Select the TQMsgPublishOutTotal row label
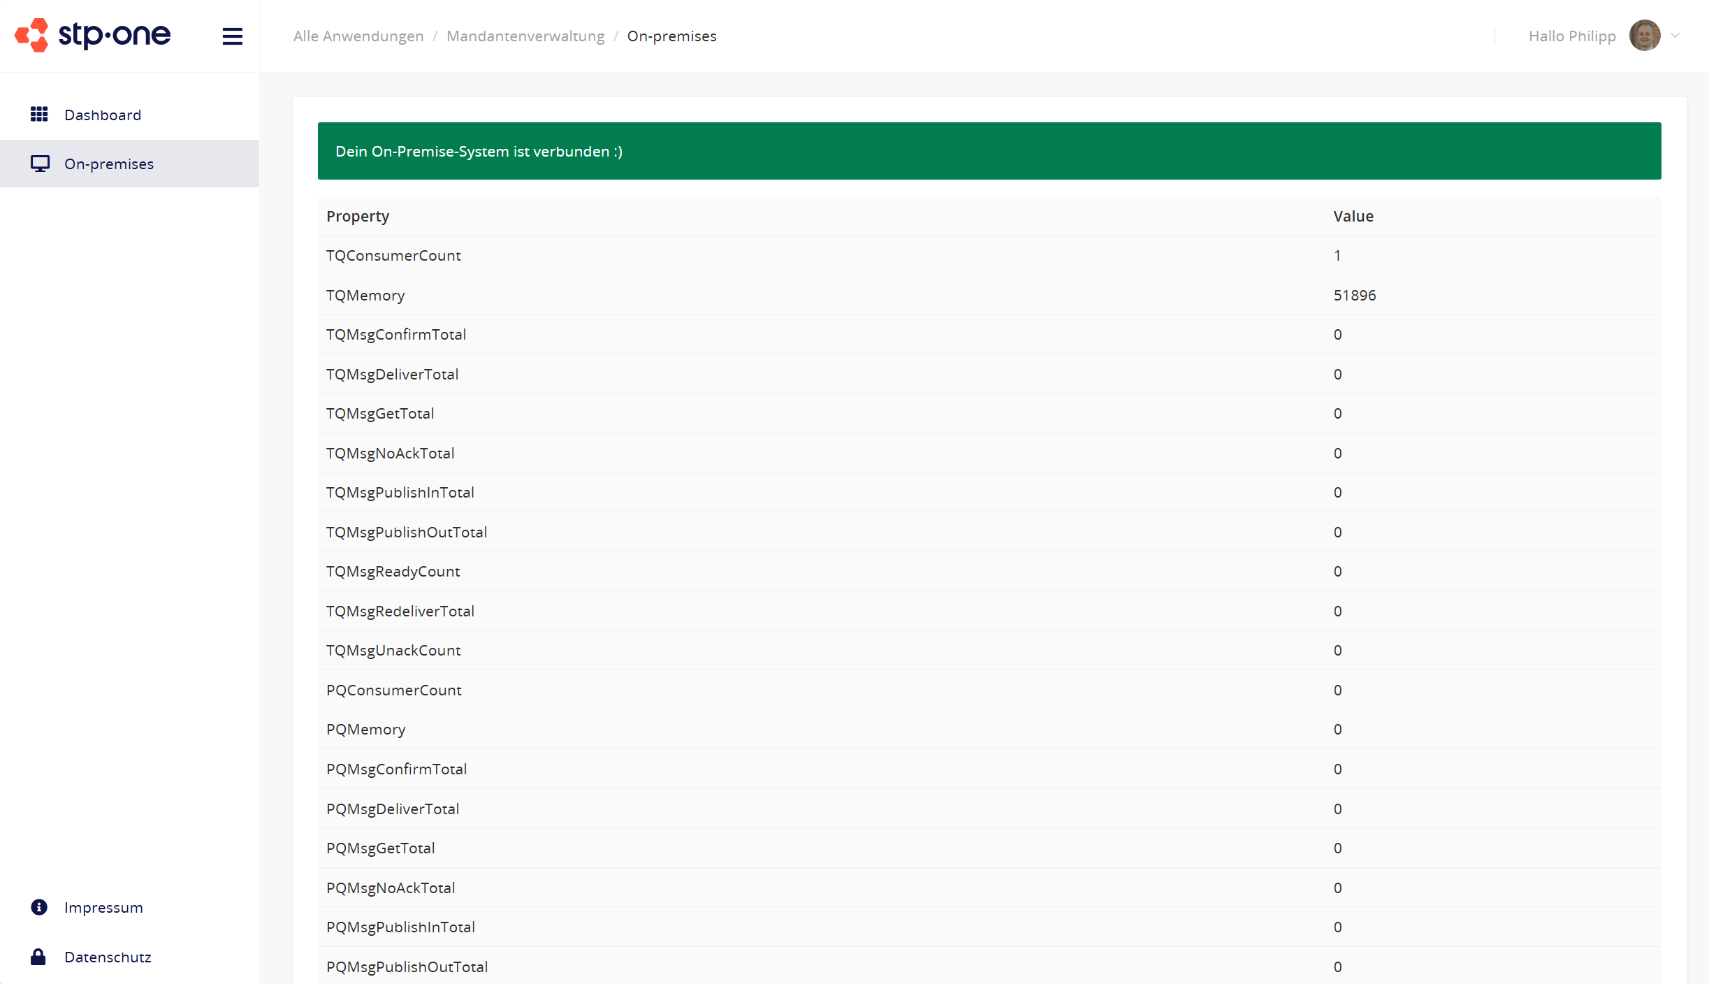The image size is (1709, 984). coord(407,533)
